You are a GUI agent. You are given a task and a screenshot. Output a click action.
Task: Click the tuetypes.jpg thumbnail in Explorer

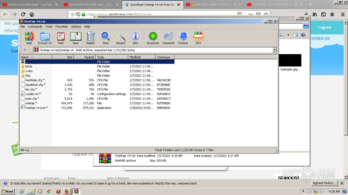(289, 60)
